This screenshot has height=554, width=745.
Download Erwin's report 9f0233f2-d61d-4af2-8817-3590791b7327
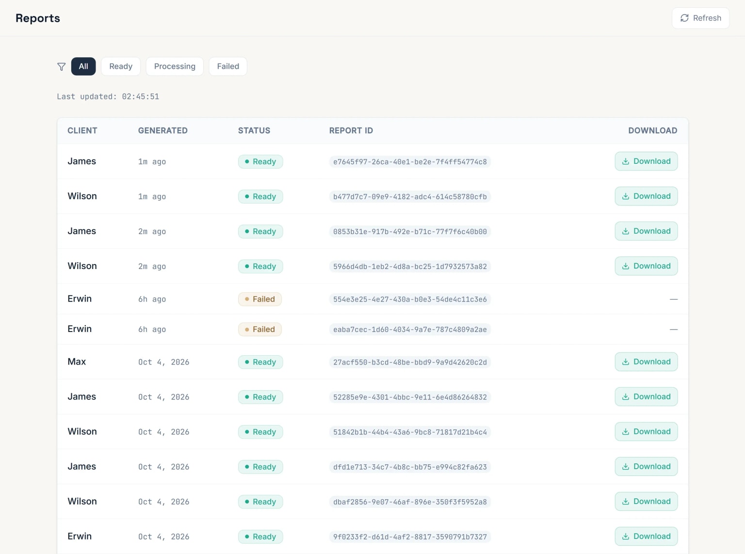coord(646,537)
